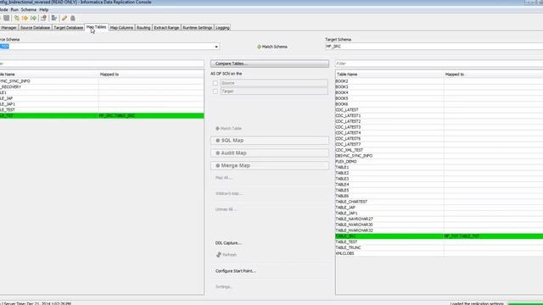
Task: Select the CDC_XML_TEST target table row
Action: [439, 150]
